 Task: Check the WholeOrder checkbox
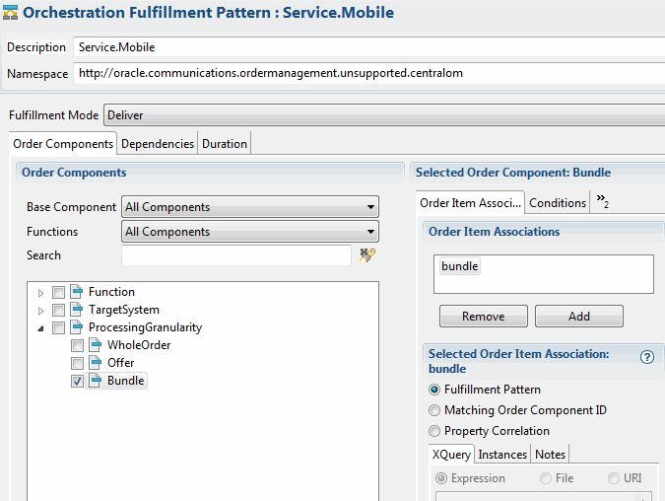pyautogui.click(x=77, y=345)
